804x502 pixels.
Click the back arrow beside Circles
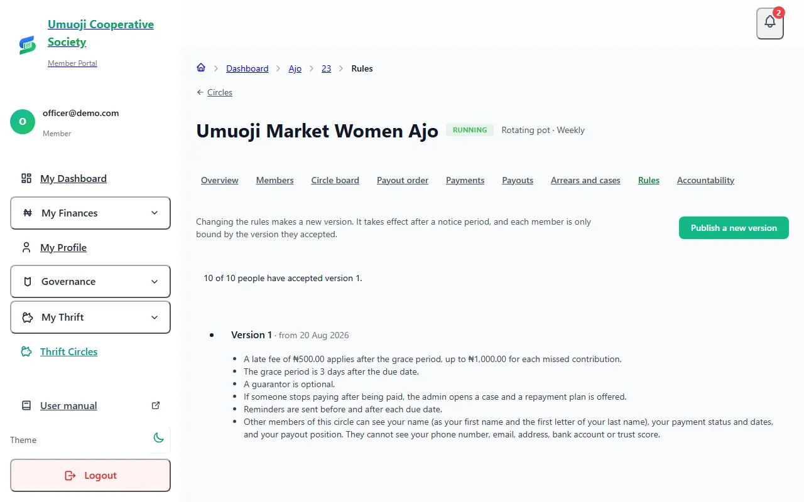click(x=200, y=92)
